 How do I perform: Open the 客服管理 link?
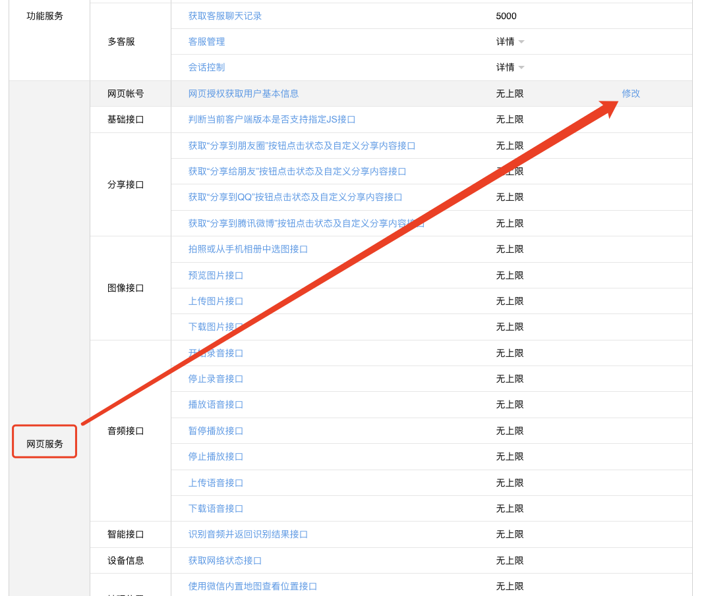tap(206, 41)
